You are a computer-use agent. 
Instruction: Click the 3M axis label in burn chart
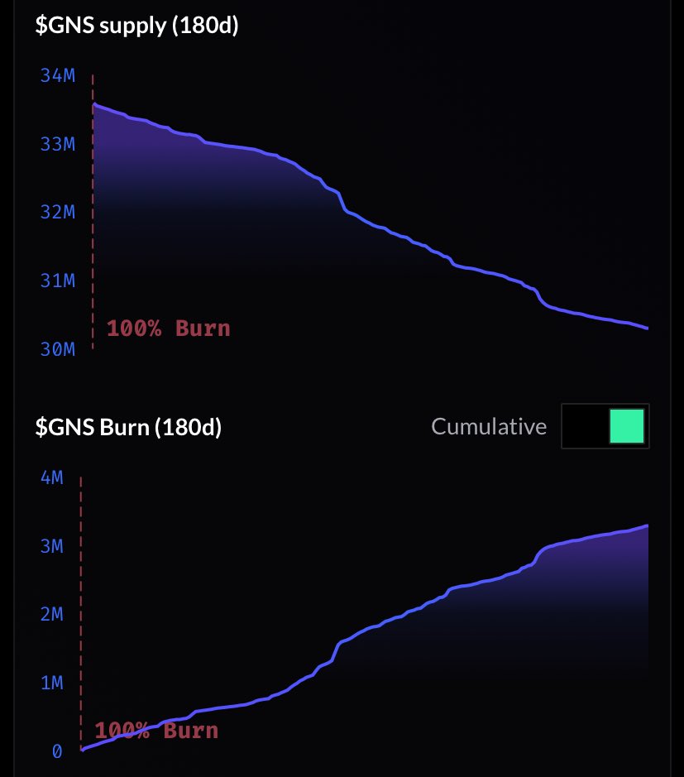pyautogui.click(x=52, y=546)
